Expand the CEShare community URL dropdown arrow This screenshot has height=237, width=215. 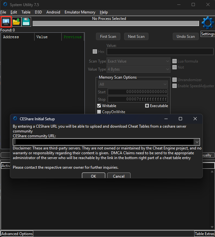coord(197,142)
